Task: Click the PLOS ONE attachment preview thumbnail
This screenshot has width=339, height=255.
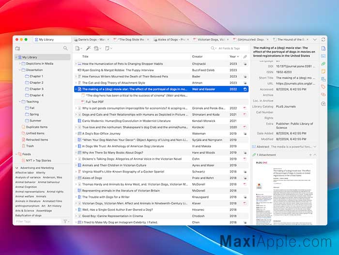Action: click(x=284, y=192)
